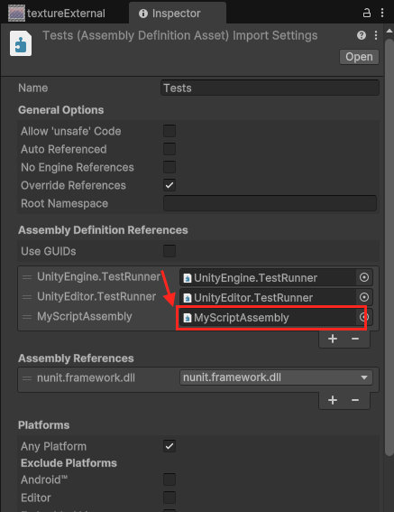Open the help icon for Import Settings
Screen dimensions: 394x512
pyautogui.click(x=362, y=35)
